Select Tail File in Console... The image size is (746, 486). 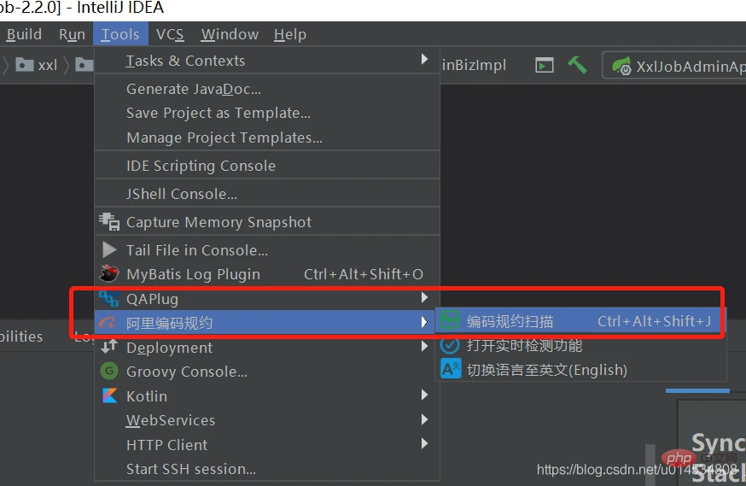(267, 250)
